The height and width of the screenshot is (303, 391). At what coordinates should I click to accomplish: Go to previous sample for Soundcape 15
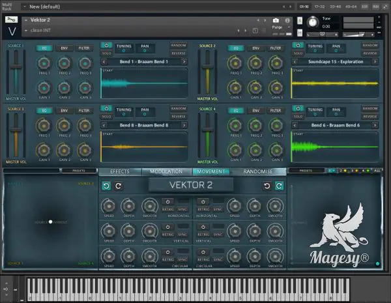pos(295,62)
